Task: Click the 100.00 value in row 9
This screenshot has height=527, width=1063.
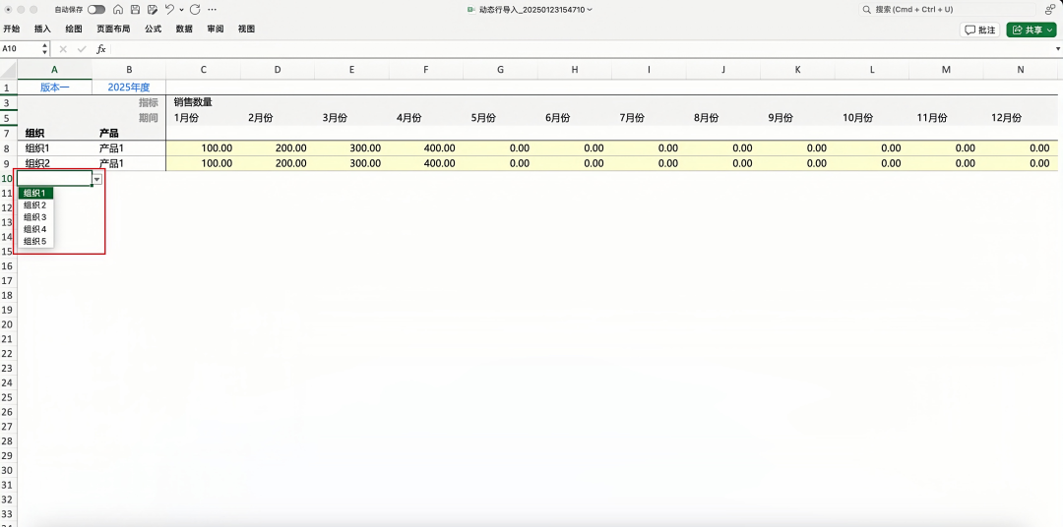Action: click(x=217, y=163)
